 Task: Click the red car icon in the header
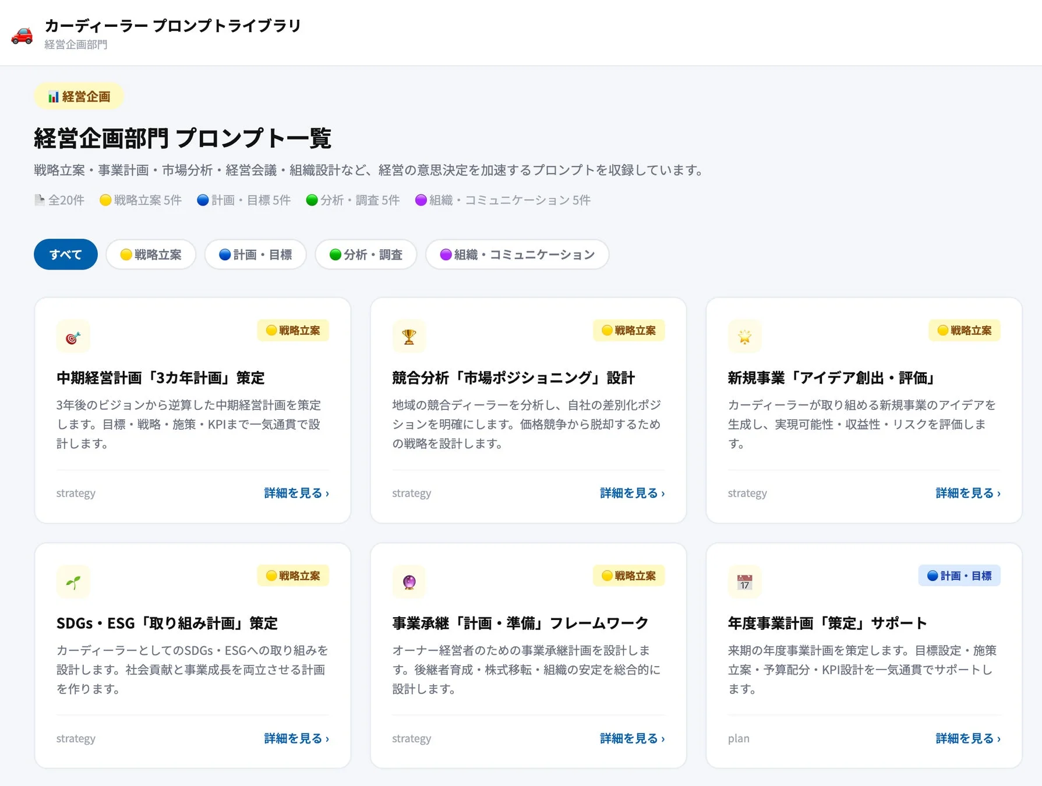coord(22,35)
